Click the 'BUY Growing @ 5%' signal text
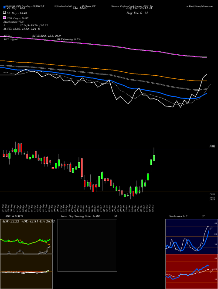 click(x=68, y=39)
